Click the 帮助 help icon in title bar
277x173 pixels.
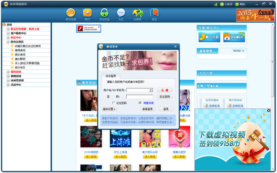point(237,4)
